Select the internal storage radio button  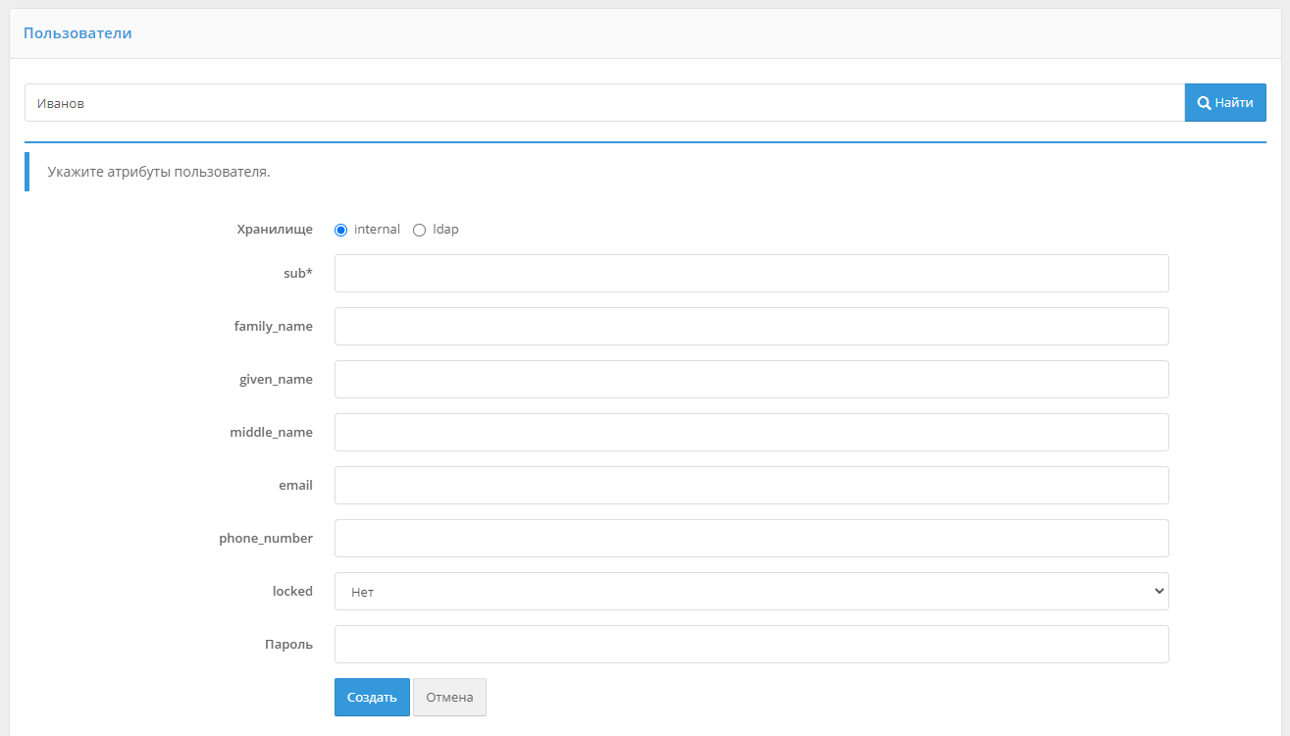pyautogui.click(x=341, y=230)
